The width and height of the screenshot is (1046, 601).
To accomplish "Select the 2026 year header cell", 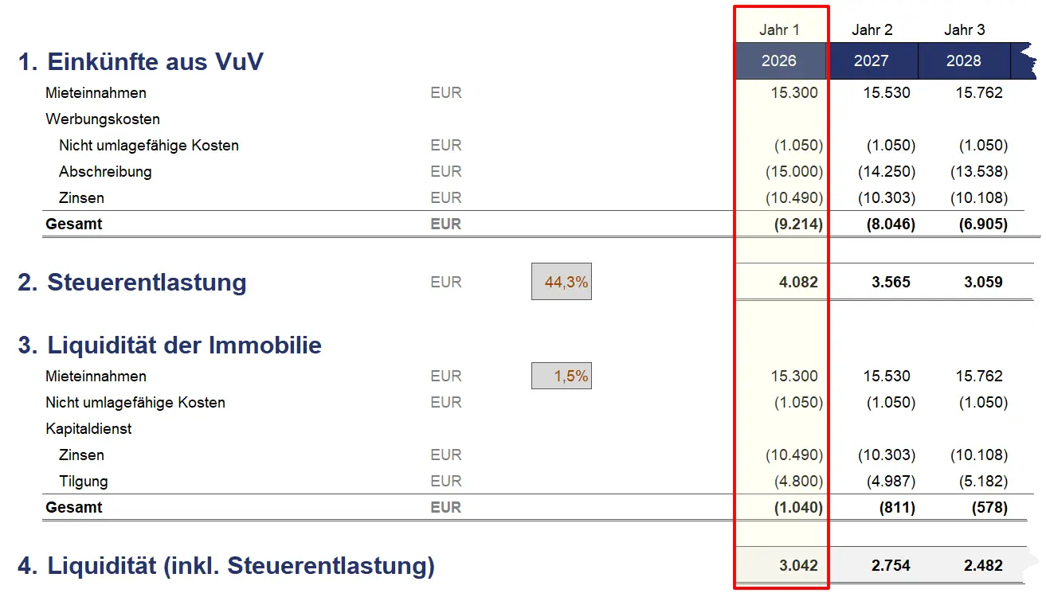I will point(779,61).
